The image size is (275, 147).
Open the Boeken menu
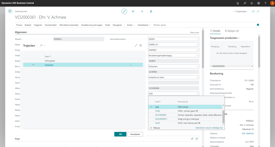point(28,25)
